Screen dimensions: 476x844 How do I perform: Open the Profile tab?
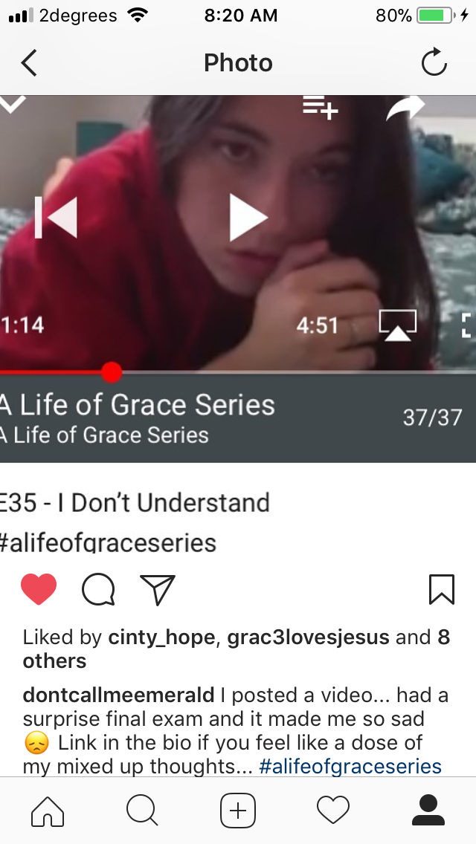(x=428, y=810)
